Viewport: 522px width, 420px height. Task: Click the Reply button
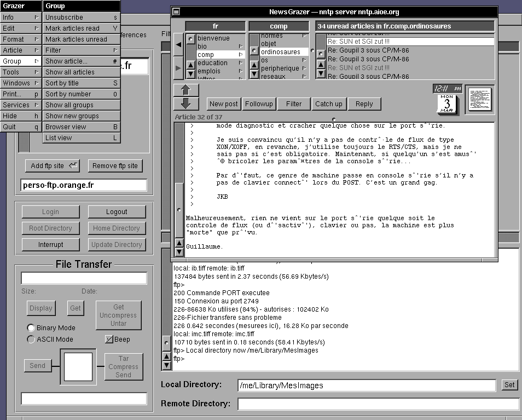[364, 104]
